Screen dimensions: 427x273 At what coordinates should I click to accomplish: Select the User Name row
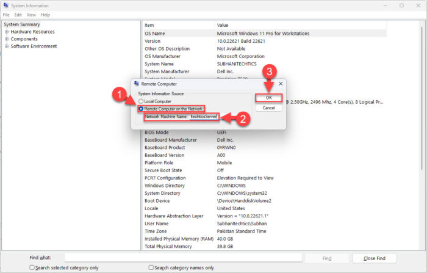click(x=265, y=224)
